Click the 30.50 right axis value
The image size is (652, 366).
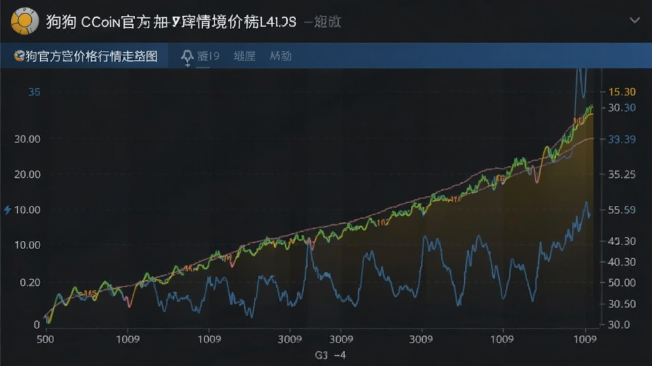(x=621, y=304)
